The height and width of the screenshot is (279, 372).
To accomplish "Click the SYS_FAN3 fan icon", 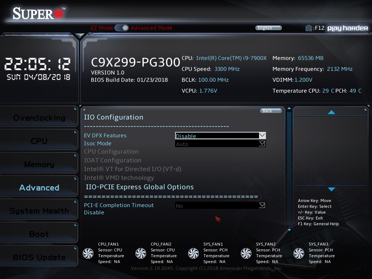I will click(299, 253).
